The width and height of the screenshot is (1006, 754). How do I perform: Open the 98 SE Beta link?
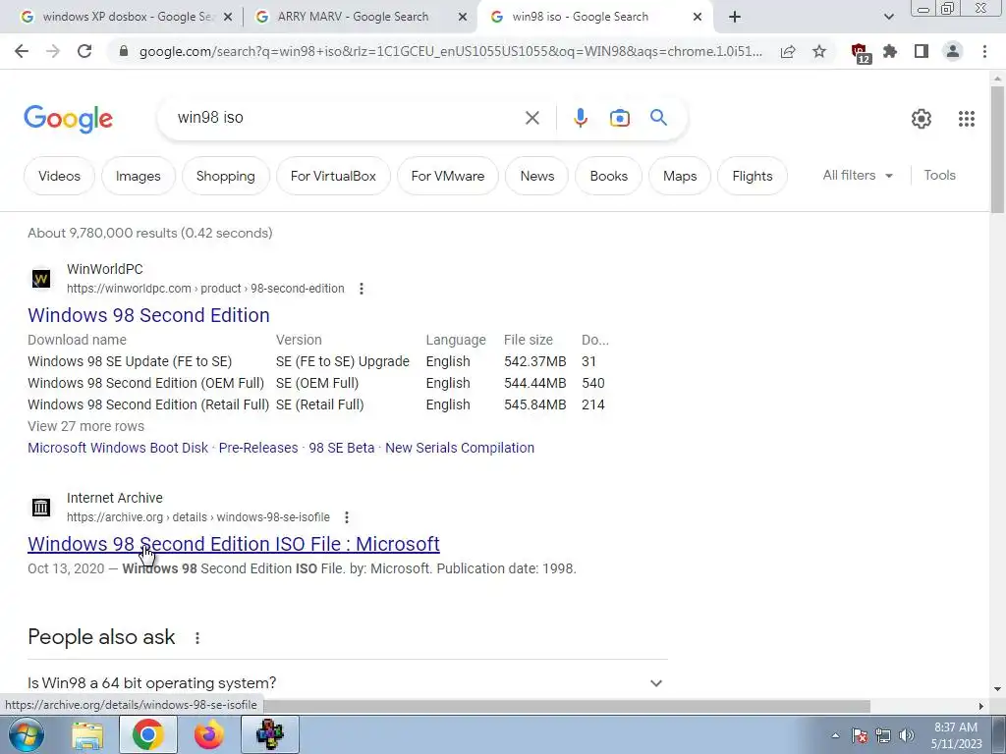(x=341, y=448)
